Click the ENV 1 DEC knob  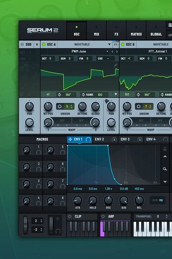(108, 200)
